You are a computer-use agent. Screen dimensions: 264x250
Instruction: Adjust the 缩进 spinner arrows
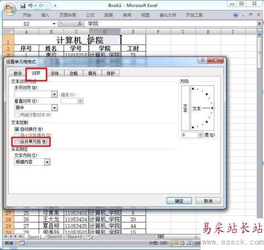point(80,101)
